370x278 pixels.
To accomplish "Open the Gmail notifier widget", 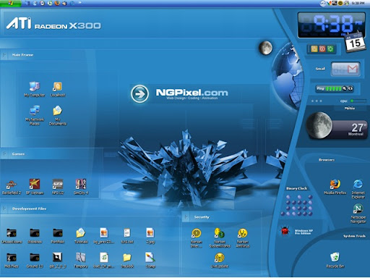I will click(x=345, y=69).
